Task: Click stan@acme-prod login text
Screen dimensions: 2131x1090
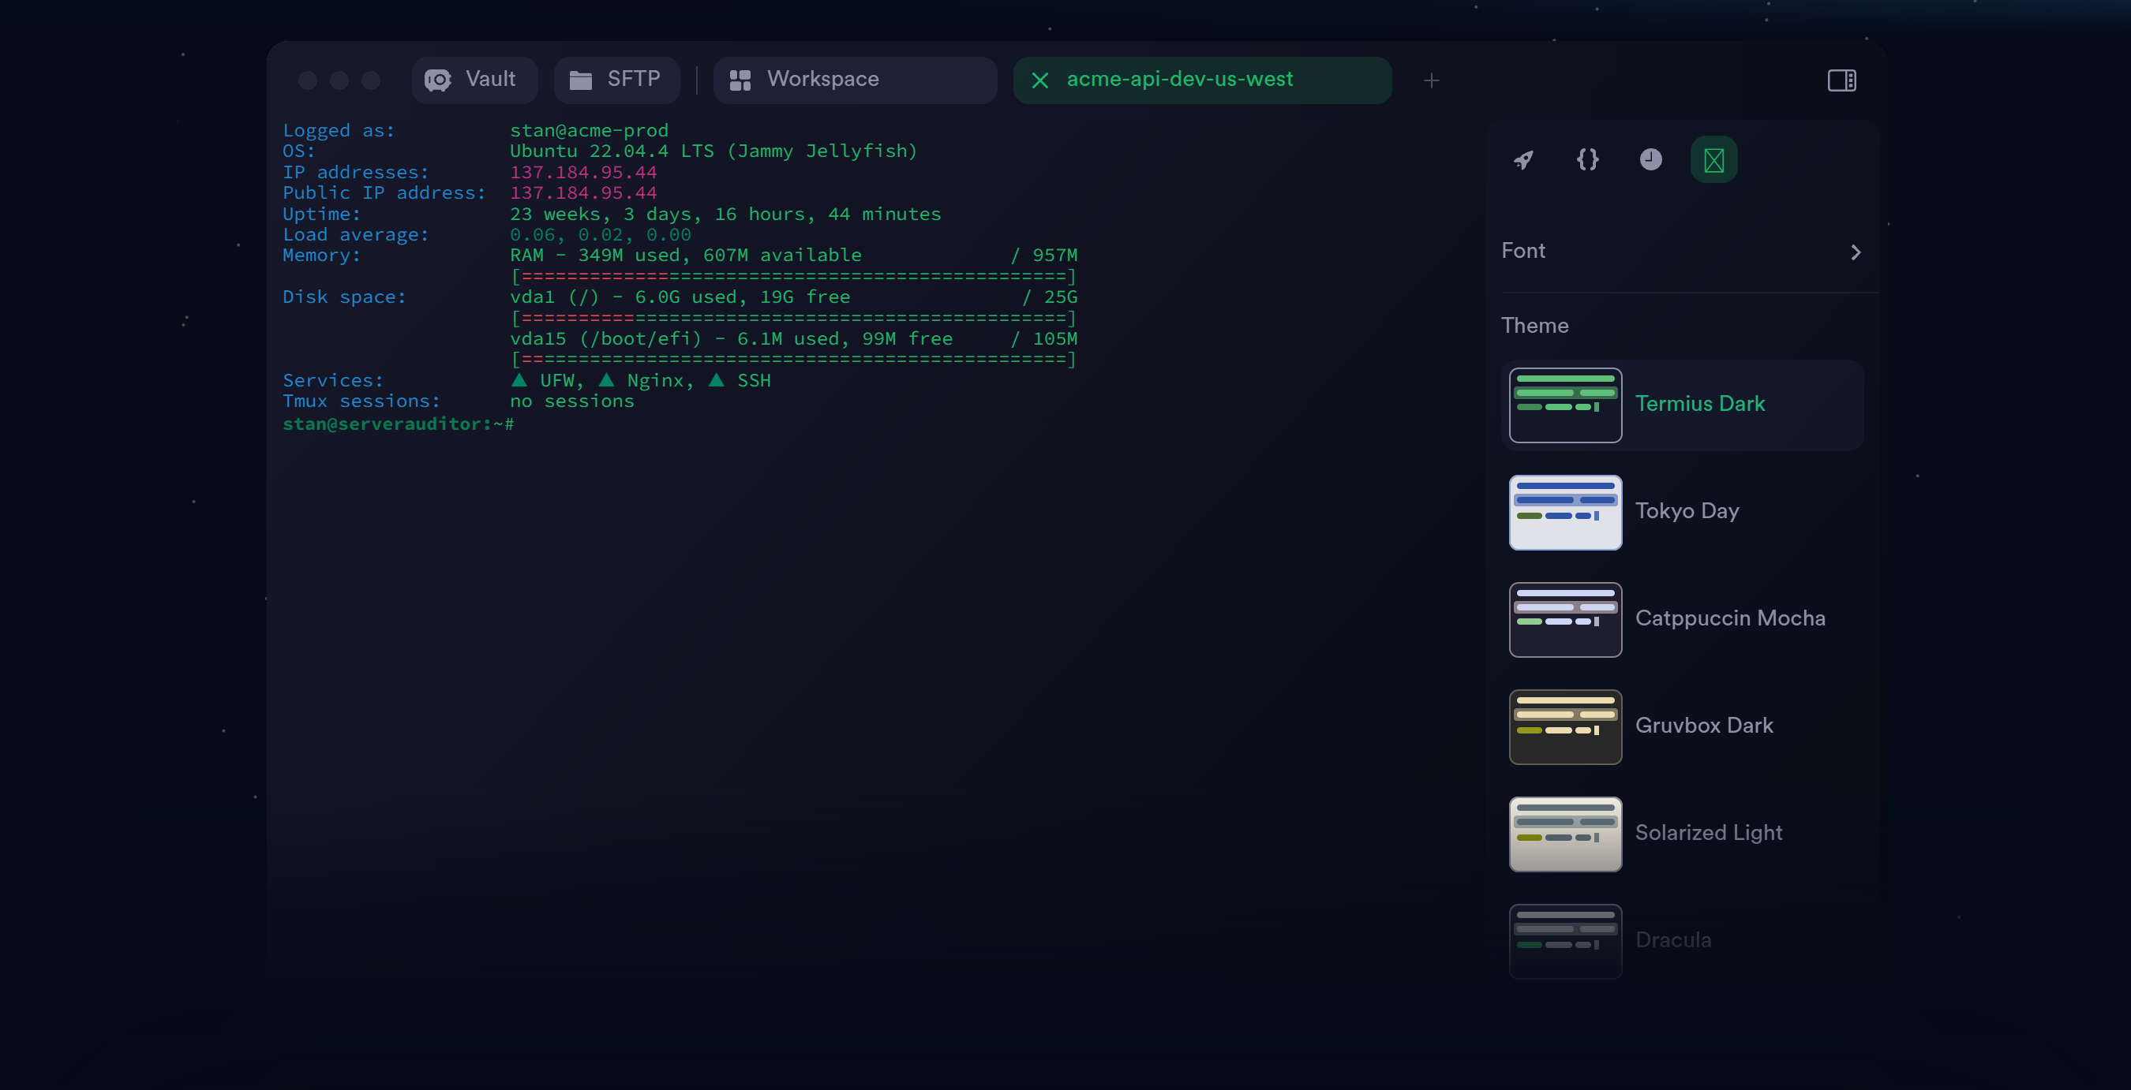Action: tap(588, 131)
